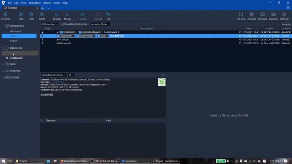Screen dimensions: 292x164
Task: Click the commit search magnifier icon
Action: click(163, 75)
